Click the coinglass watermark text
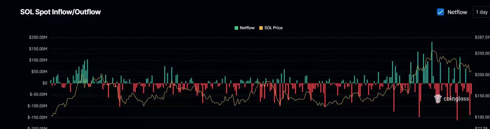Image resolution: width=490 pixels, height=129 pixels. 456,99
